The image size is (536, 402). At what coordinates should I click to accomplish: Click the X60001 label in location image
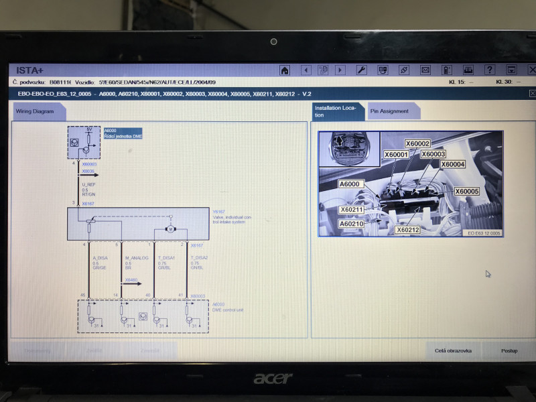pyautogui.click(x=396, y=155)
